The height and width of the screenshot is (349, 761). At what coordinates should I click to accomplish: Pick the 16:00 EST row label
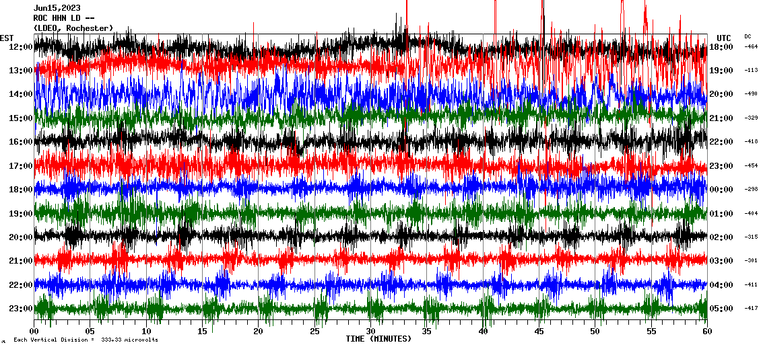pos(20,142)
